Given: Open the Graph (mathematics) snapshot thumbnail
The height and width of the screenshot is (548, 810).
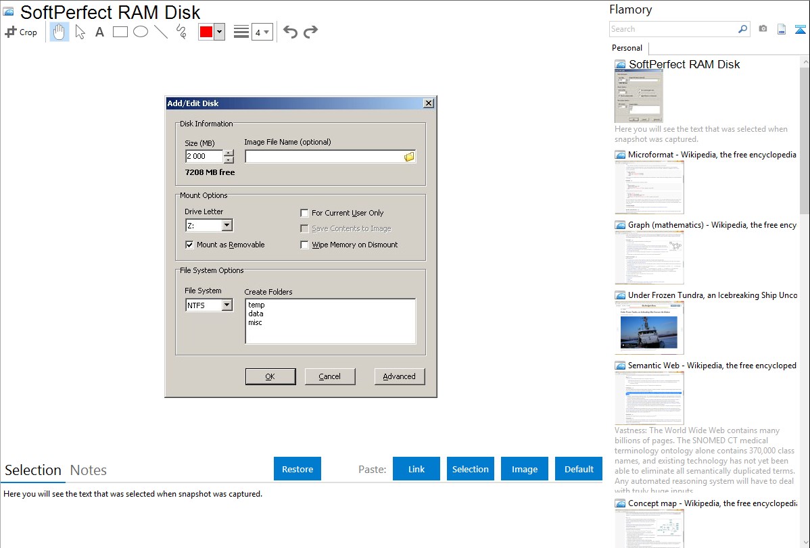Looking at the screenshot, I should 649,257.
